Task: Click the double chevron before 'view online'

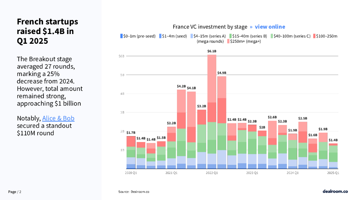Action: 251,27
